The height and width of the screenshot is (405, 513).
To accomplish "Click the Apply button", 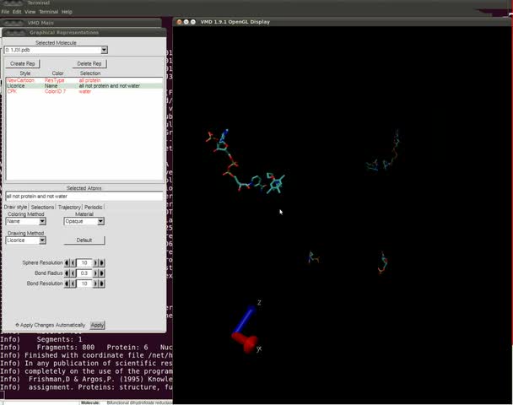I will [97, 325].
